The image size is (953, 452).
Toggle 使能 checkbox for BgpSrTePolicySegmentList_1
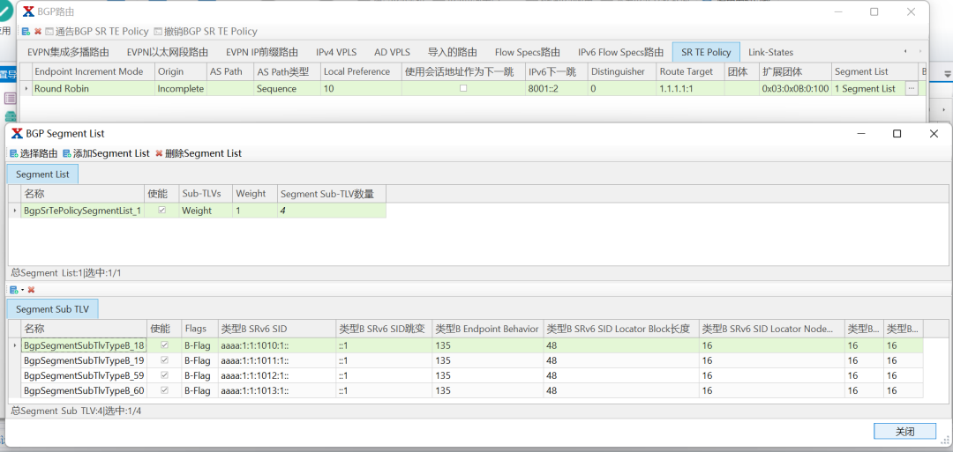161,211
